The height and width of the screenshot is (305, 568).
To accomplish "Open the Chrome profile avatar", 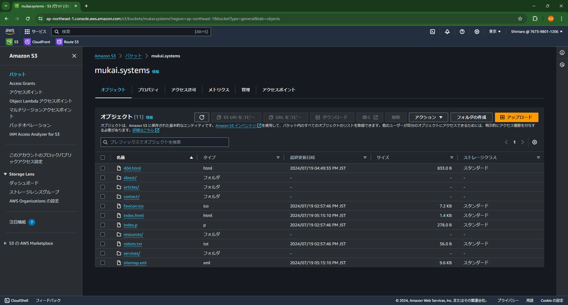I will point(551,19).
